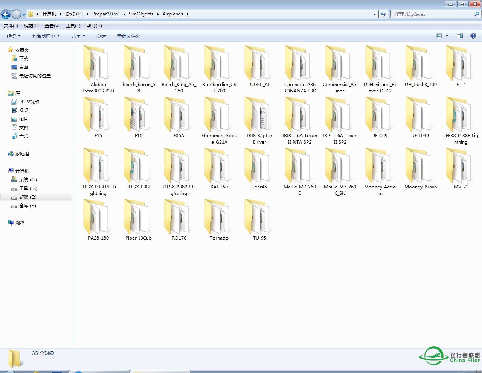Expand the 共享 dropdown
This screenshot has width=482, height=373.
(78, 36)
